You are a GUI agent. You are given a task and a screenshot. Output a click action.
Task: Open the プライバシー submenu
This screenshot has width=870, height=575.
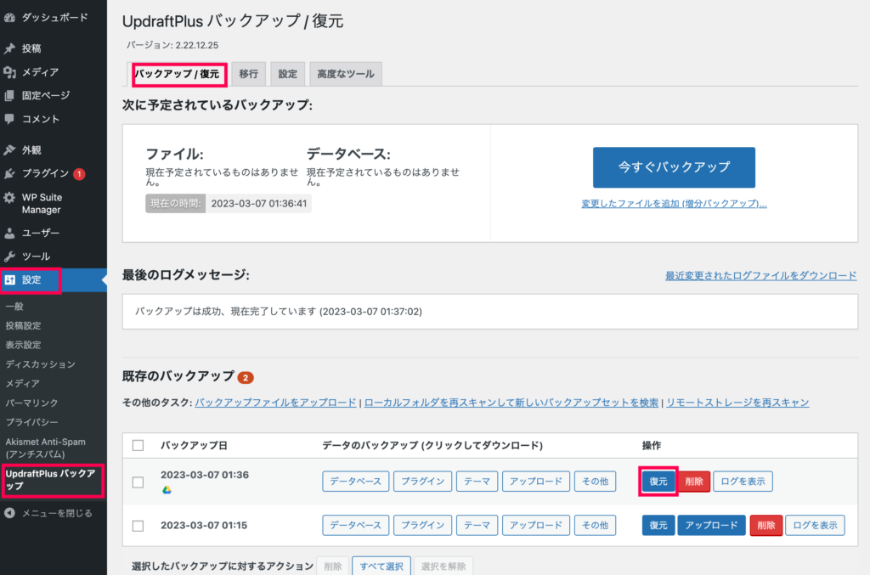31,422
